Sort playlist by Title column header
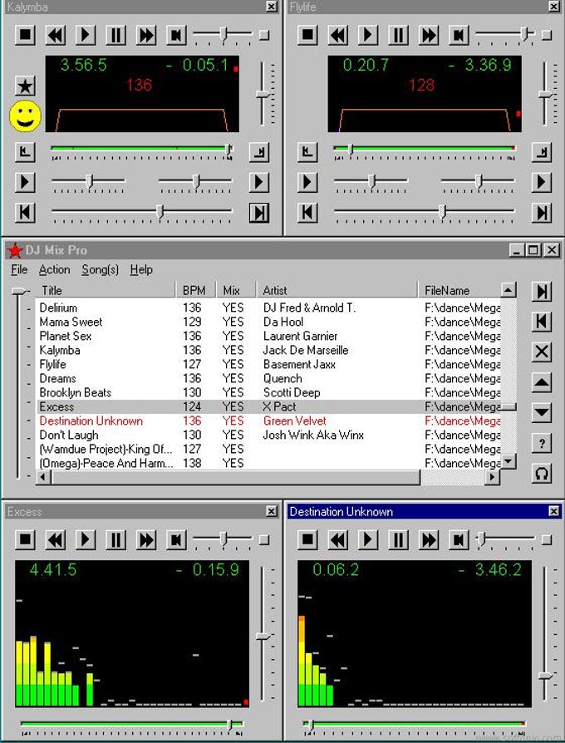The height and width of the screenshot is (743, 565). pos(106,291)
